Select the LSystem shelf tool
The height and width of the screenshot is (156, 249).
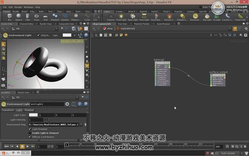click(65, 17)
